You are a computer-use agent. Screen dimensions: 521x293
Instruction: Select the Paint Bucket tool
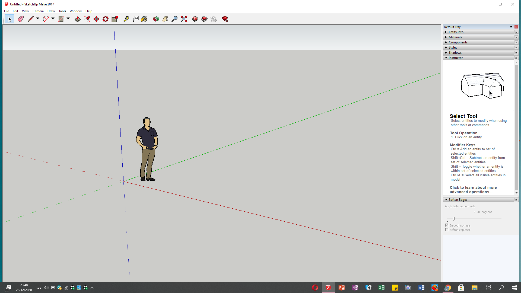(x=144, y=19)
